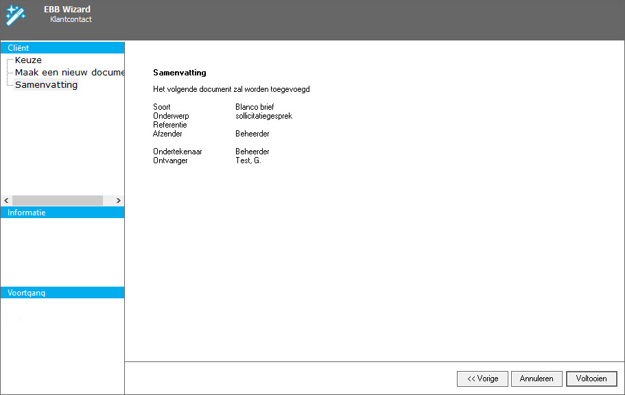This screenshot has height=395, width=625.
Task: Click the Ontvanger value 'Test, G.'
Action: [248, 160]
